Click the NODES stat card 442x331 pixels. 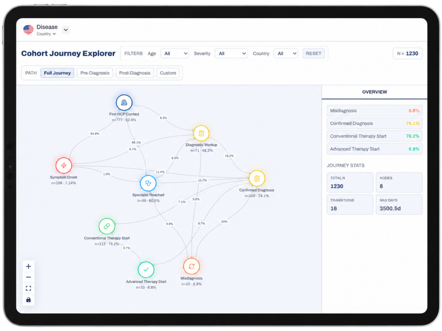399,182
